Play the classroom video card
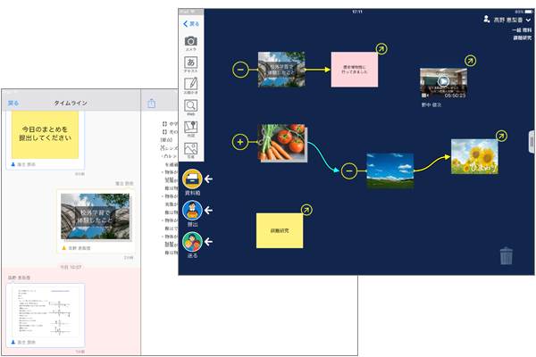The width and height of the screenshot is (536, 357). tap(443, 81)
